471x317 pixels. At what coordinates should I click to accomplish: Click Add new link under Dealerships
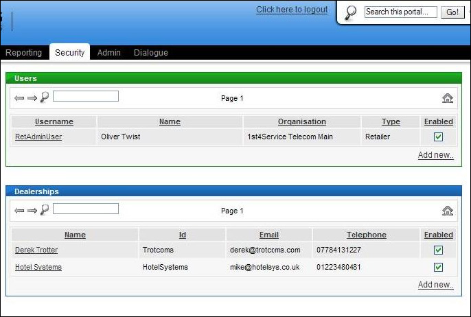tap(435, 285)
